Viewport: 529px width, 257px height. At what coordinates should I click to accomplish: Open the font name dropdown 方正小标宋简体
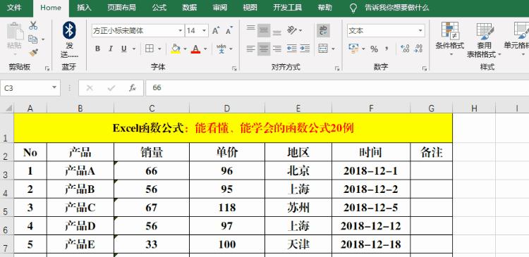(x=180, y=31)
